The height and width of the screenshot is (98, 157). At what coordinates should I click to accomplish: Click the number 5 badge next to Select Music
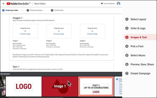point(127,55)
